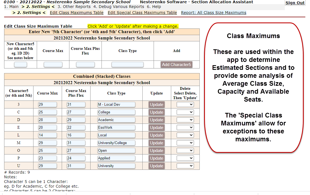The height and width of the screenshot is (195, 310).
Task: Open Report: All Class Size Maximums
Action: click(x=213, y=13)
